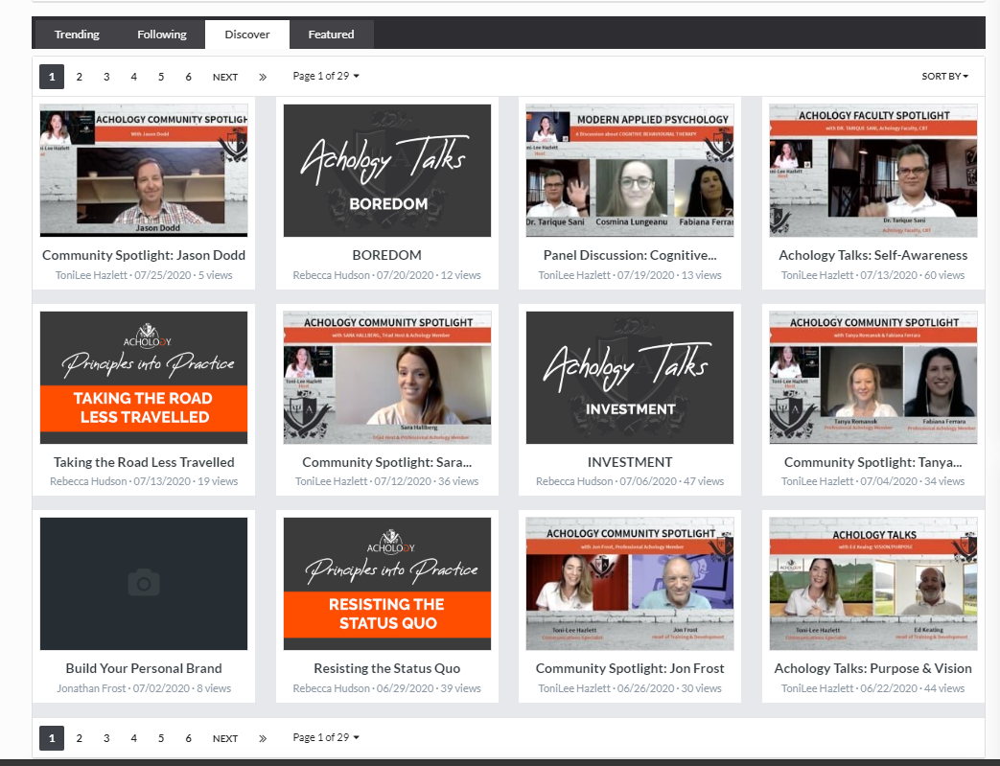
Task: Open INVESTMENT Achology Talks thumbnail
Action: click(x=630, y=378)
